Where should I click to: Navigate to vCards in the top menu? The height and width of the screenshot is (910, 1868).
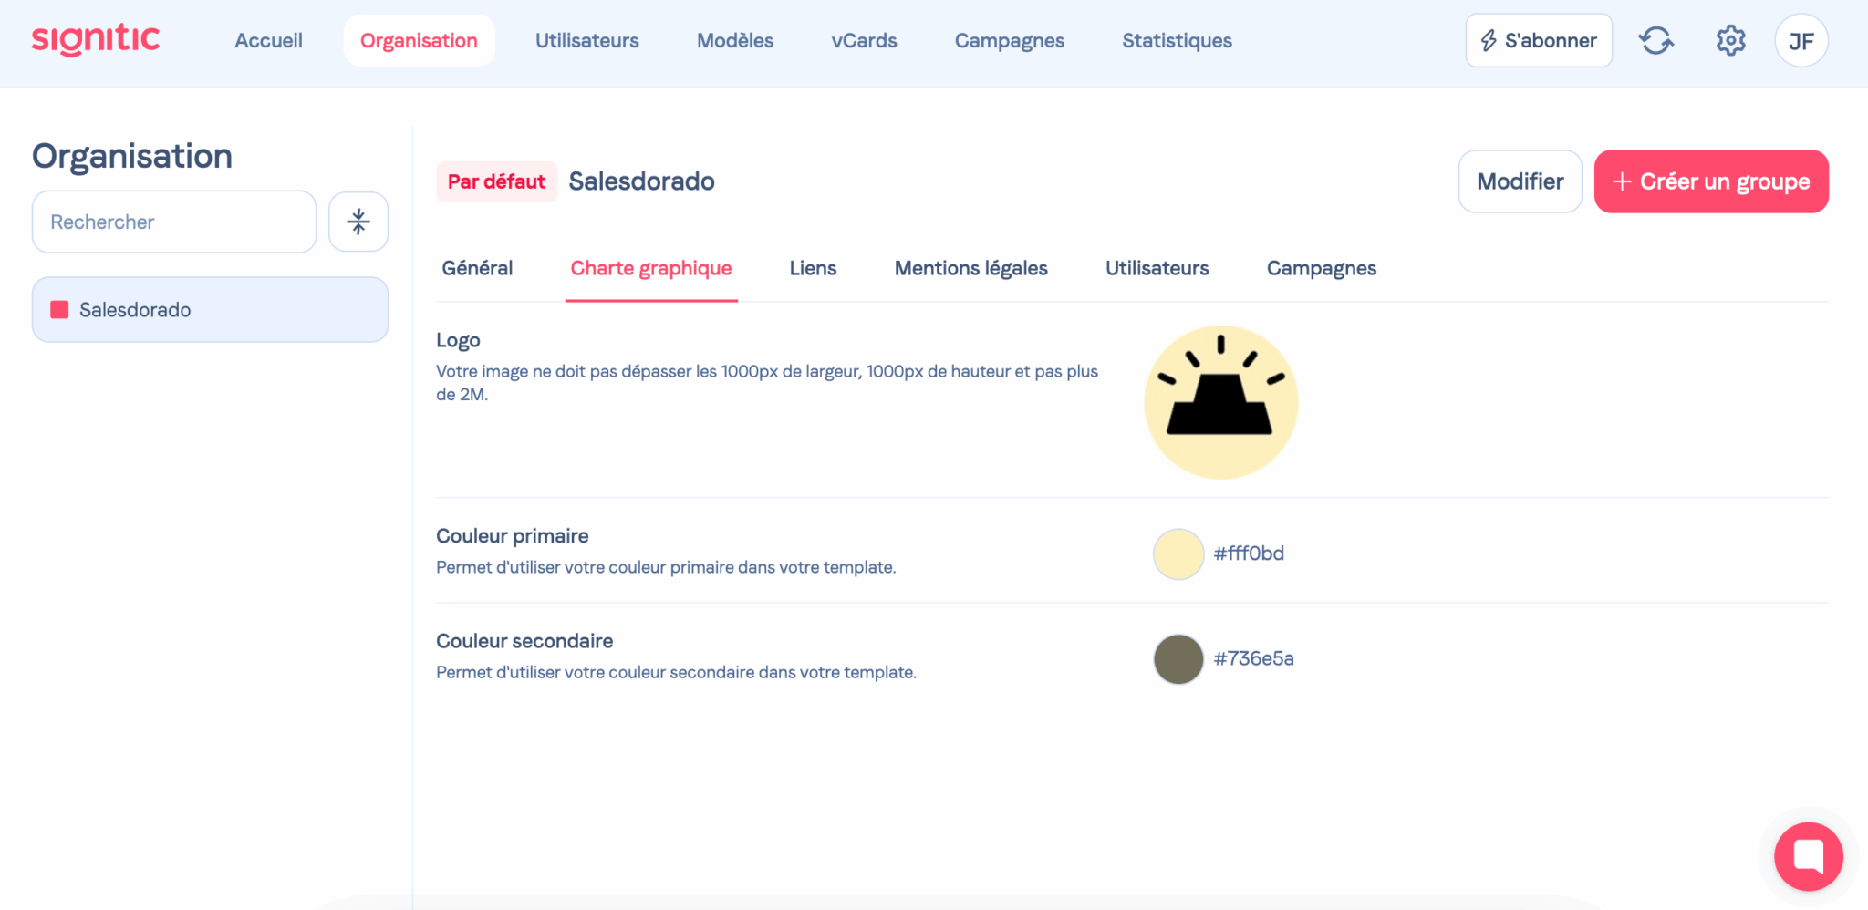(864, 41)
